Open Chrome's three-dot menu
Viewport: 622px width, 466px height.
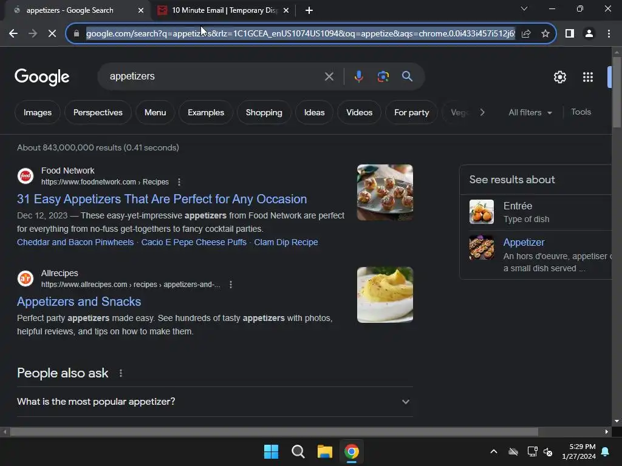click(609, 34)
